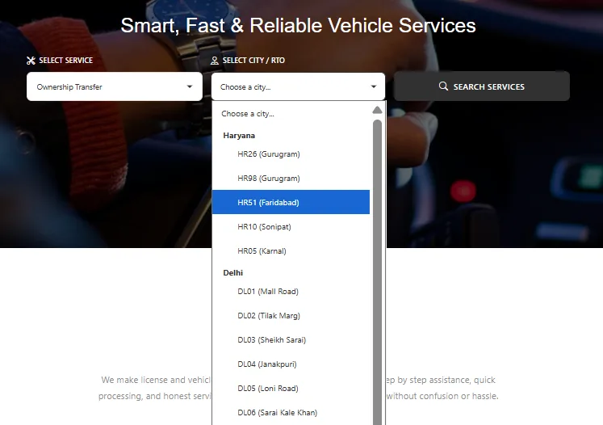Choose DL03 (Sheikh Sarai) option
This screenshot has width=603, height=425.
(291, 340)
